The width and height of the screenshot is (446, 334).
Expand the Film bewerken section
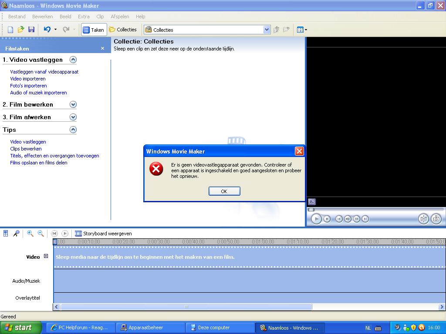73,104
